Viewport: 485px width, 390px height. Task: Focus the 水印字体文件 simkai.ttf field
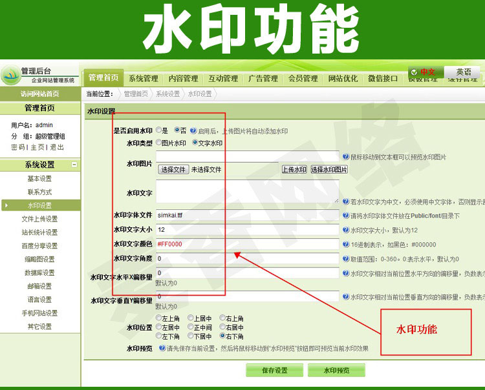(248, 215)
